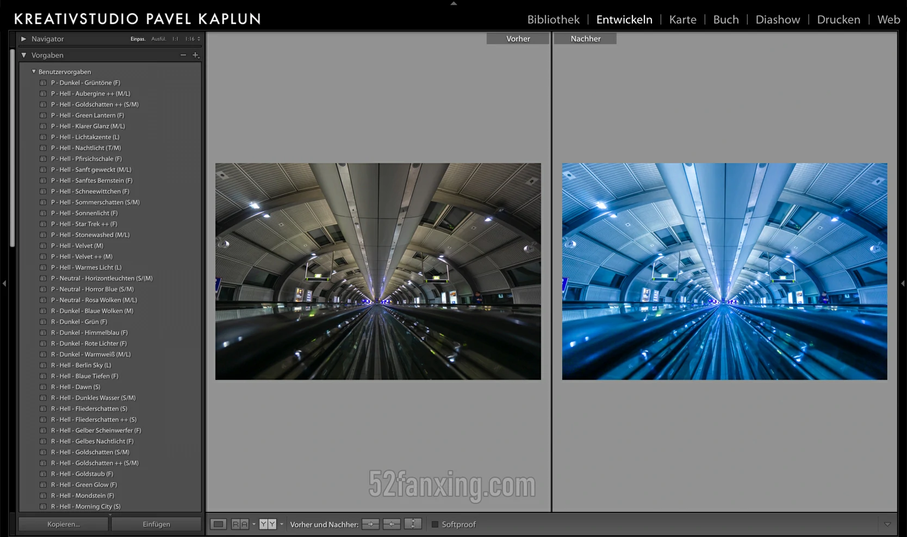Toggle the Y|Y before/after view button
The image size is (907, 537).
pyautogui.click(x=268, y=524)
